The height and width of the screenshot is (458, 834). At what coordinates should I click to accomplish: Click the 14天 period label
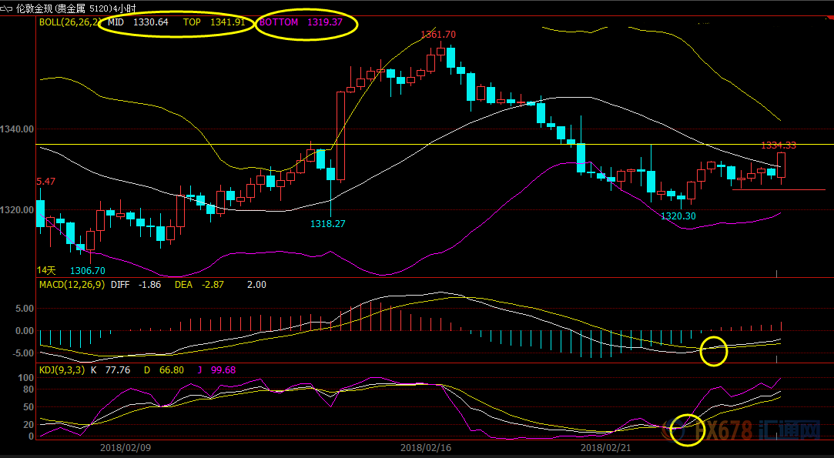46,271
